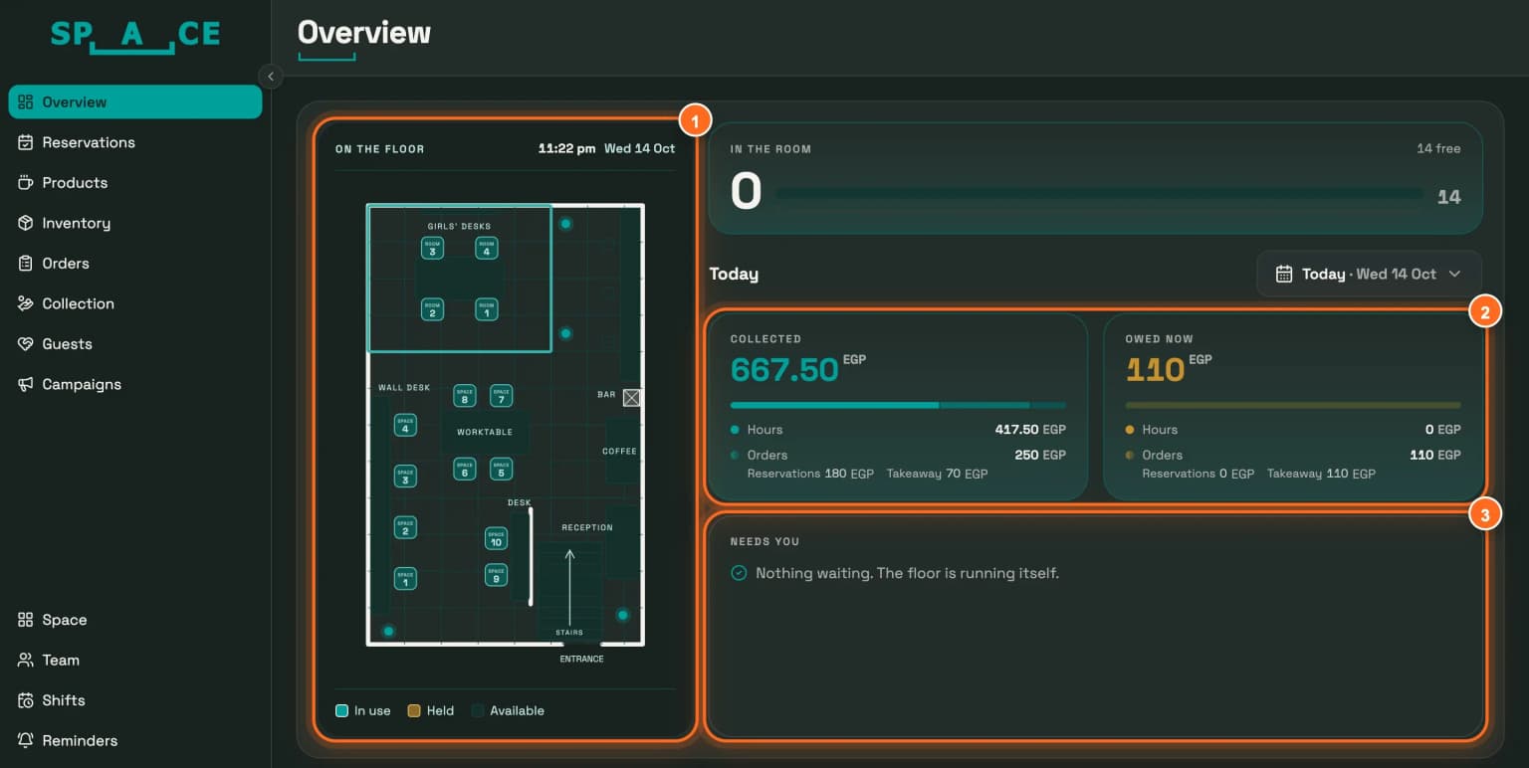Select the Space 5 seat tile

(502, 469)
